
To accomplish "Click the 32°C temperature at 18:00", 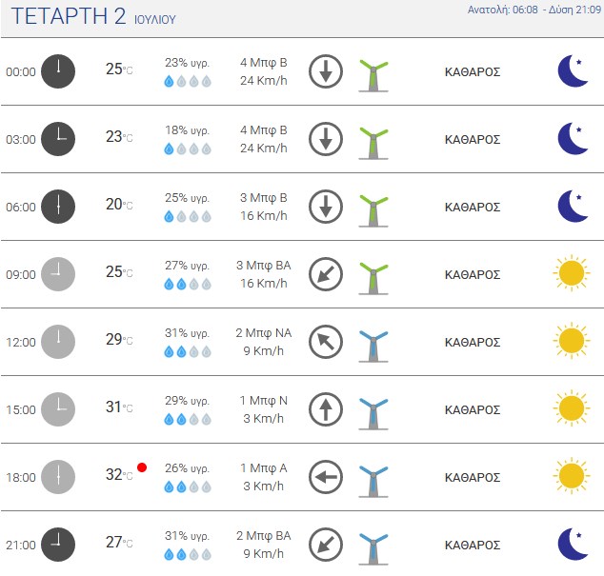I will 119,475.
